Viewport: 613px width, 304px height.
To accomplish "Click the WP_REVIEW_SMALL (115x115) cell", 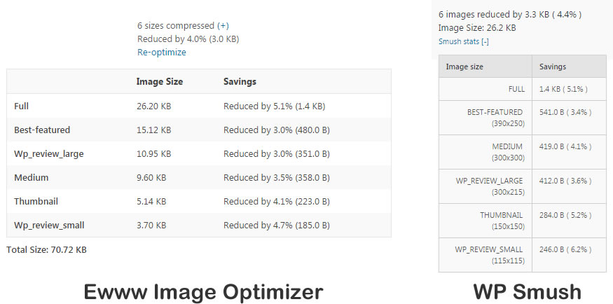I will pos(485,255).
